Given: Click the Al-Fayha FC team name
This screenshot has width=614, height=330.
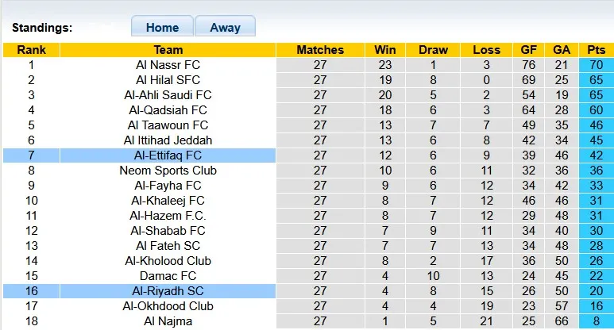Looking at the screenshot, I should point(168,186).
